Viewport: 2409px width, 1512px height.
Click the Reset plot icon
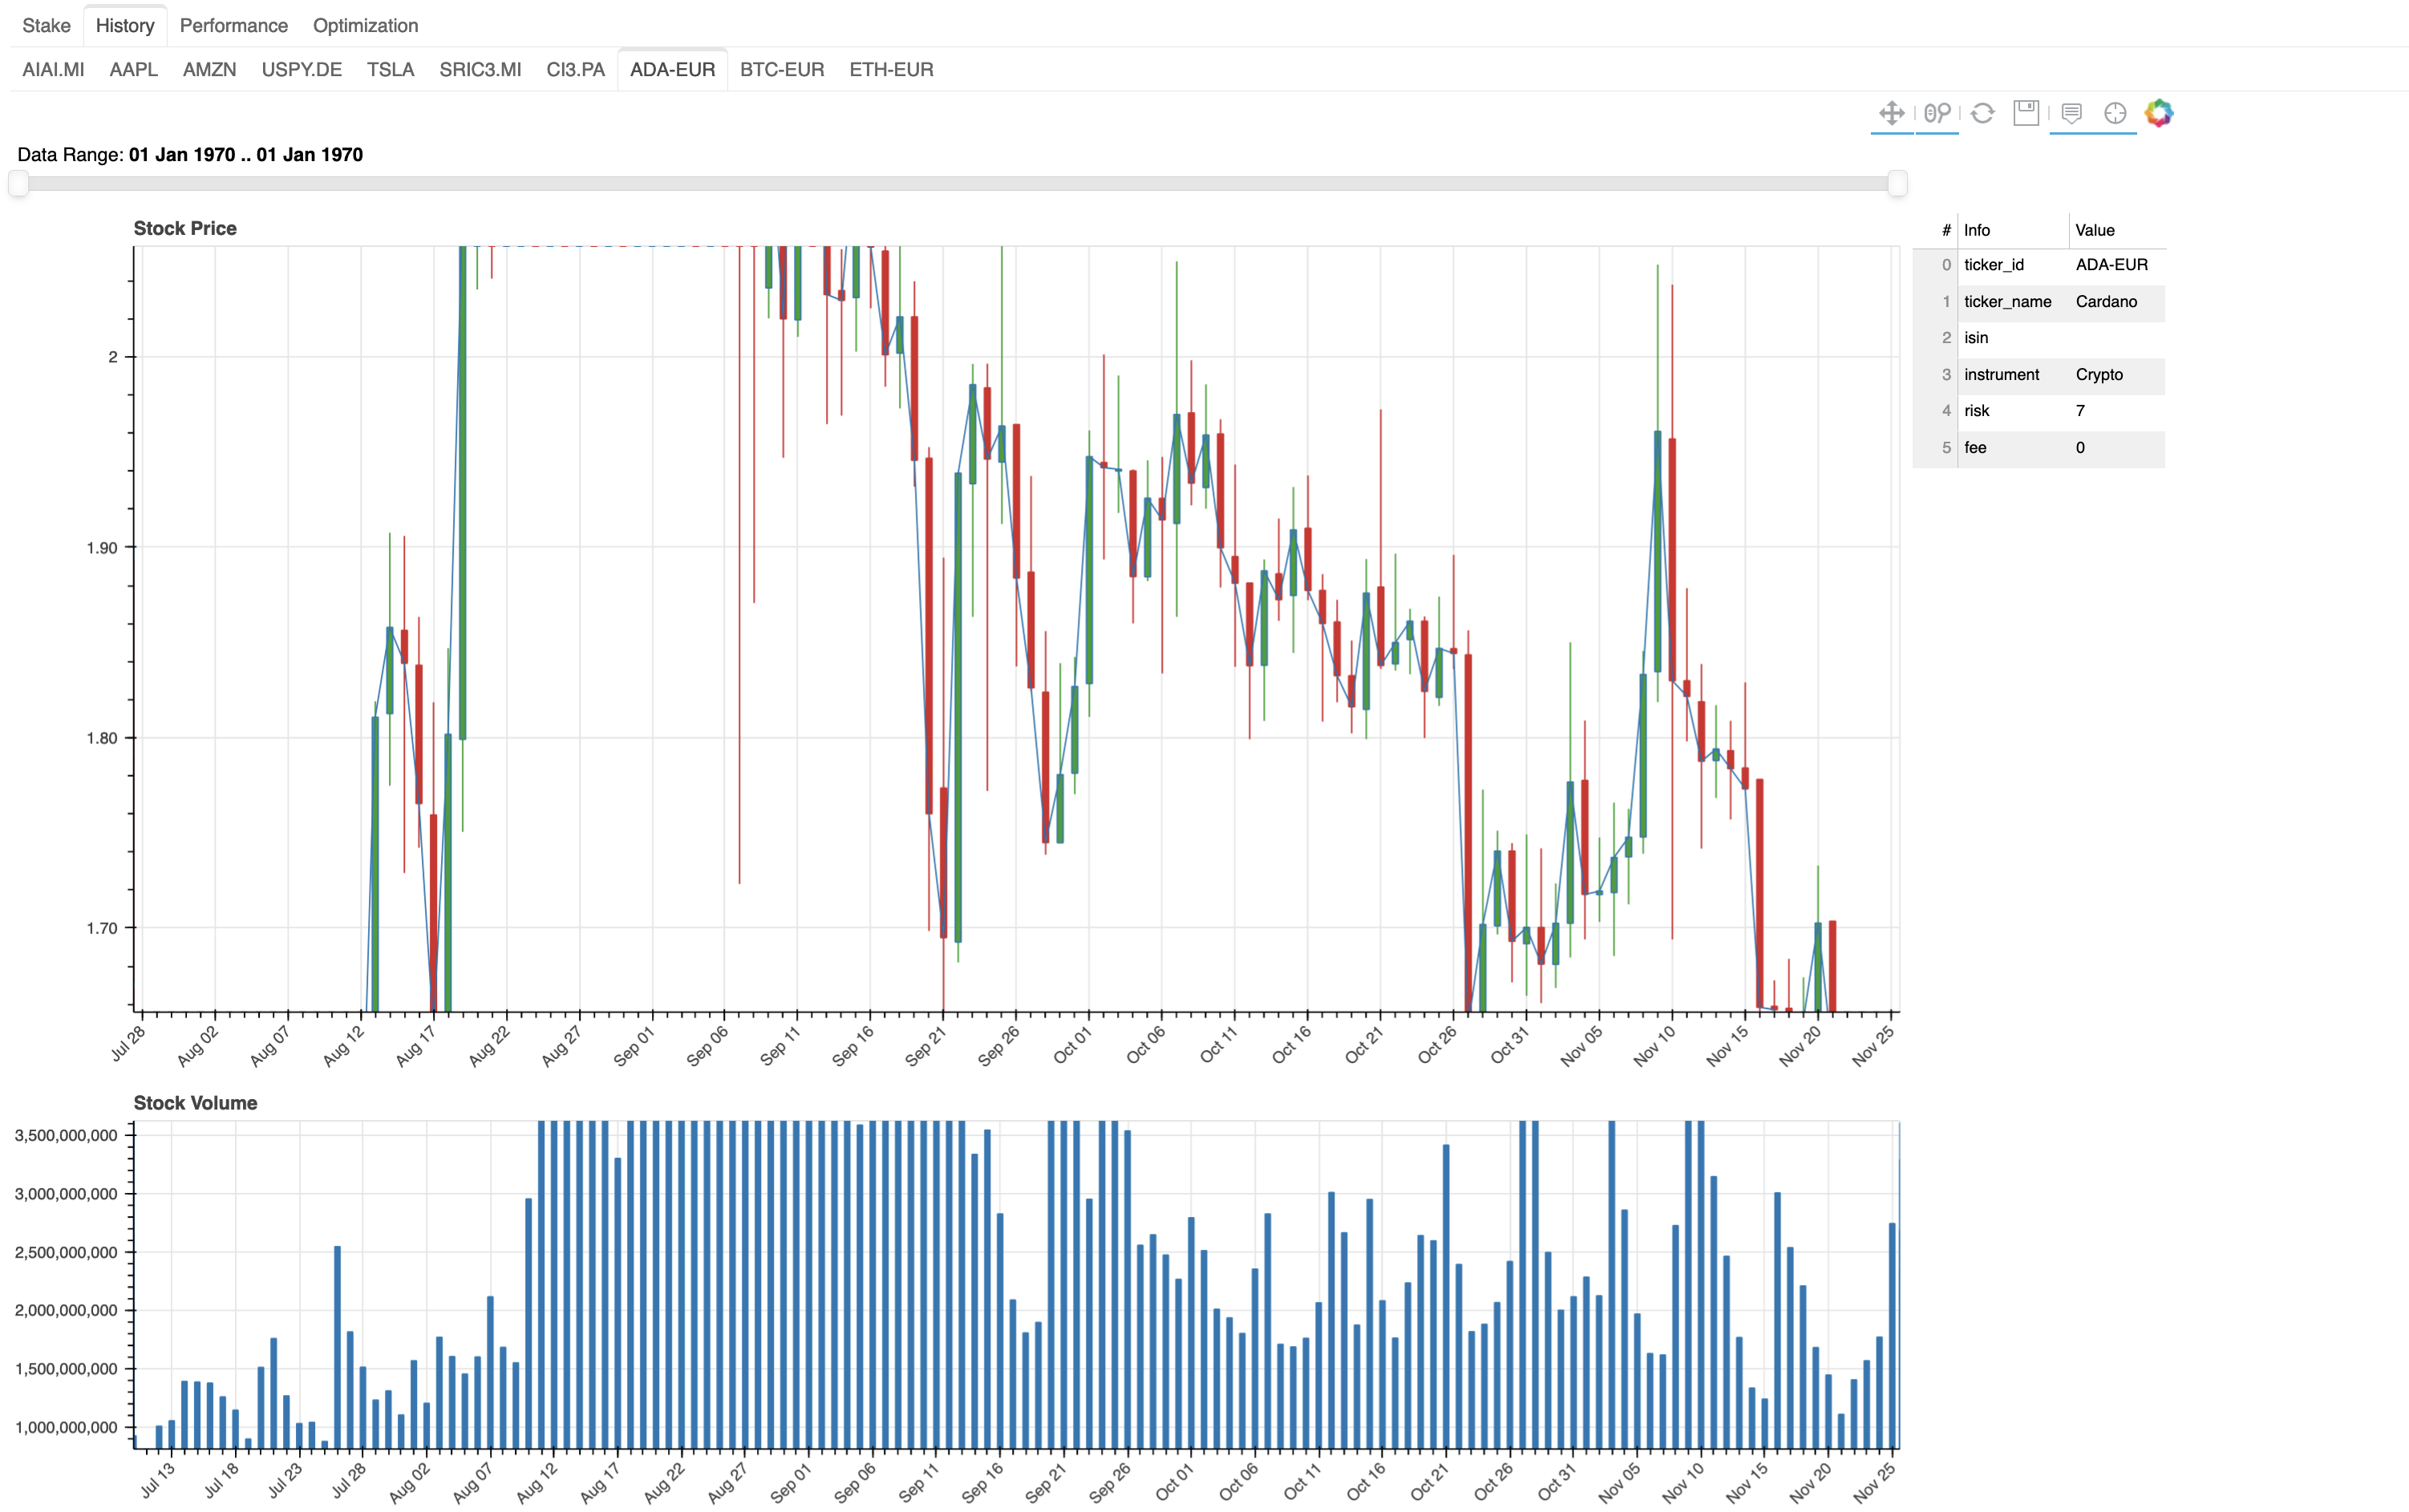(1982, 113)
